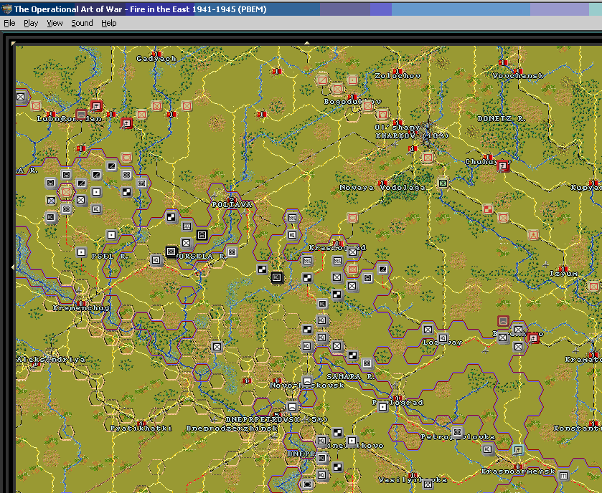This screenshot has width=602, height=493.
Task: Click the DONETZ R. river label
Action: click(x=502, y=119)
